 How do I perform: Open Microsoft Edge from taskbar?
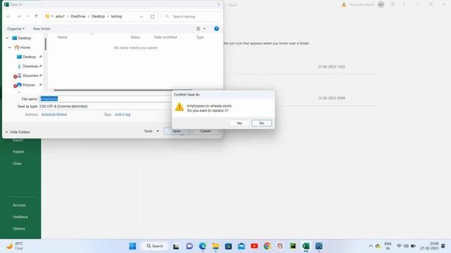point(202,246)
